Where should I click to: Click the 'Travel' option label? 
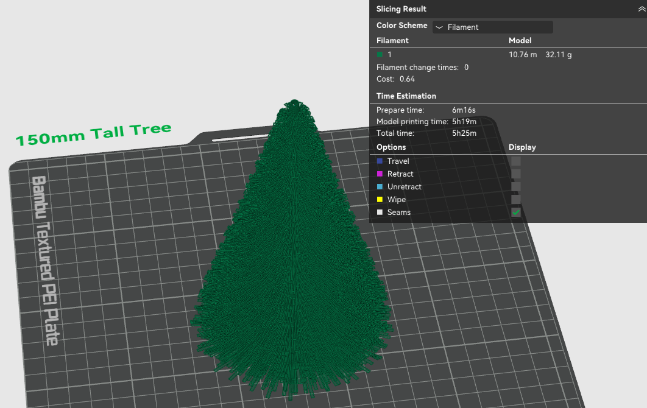point(398,161)
